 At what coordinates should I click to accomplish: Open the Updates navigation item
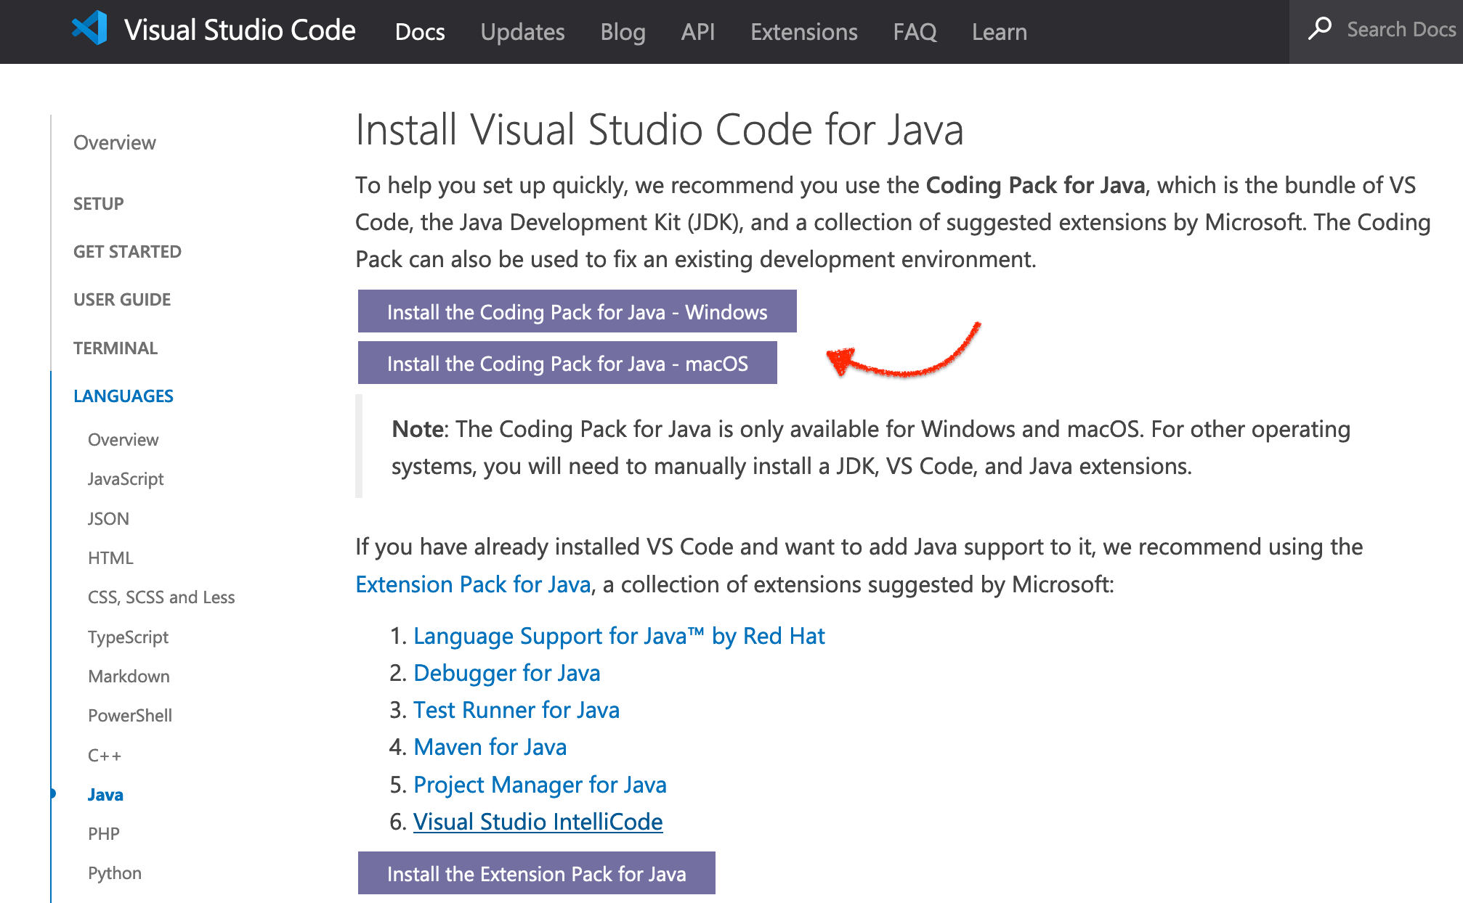coord(522,32)
